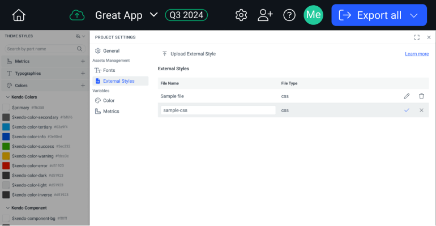Delete Sample file with trash icon
This screenshot has width=436, height=226.
(421, 96)
